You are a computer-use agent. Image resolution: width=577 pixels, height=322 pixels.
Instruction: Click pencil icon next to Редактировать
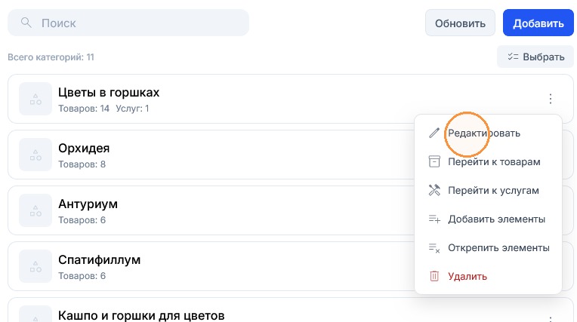pos(434,133)
